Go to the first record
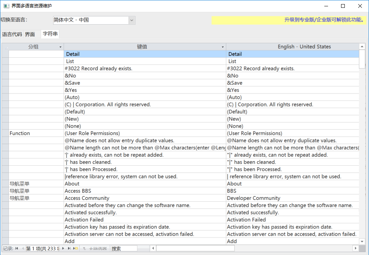This screenshot has width=369, height=255. tap(17, 248)
